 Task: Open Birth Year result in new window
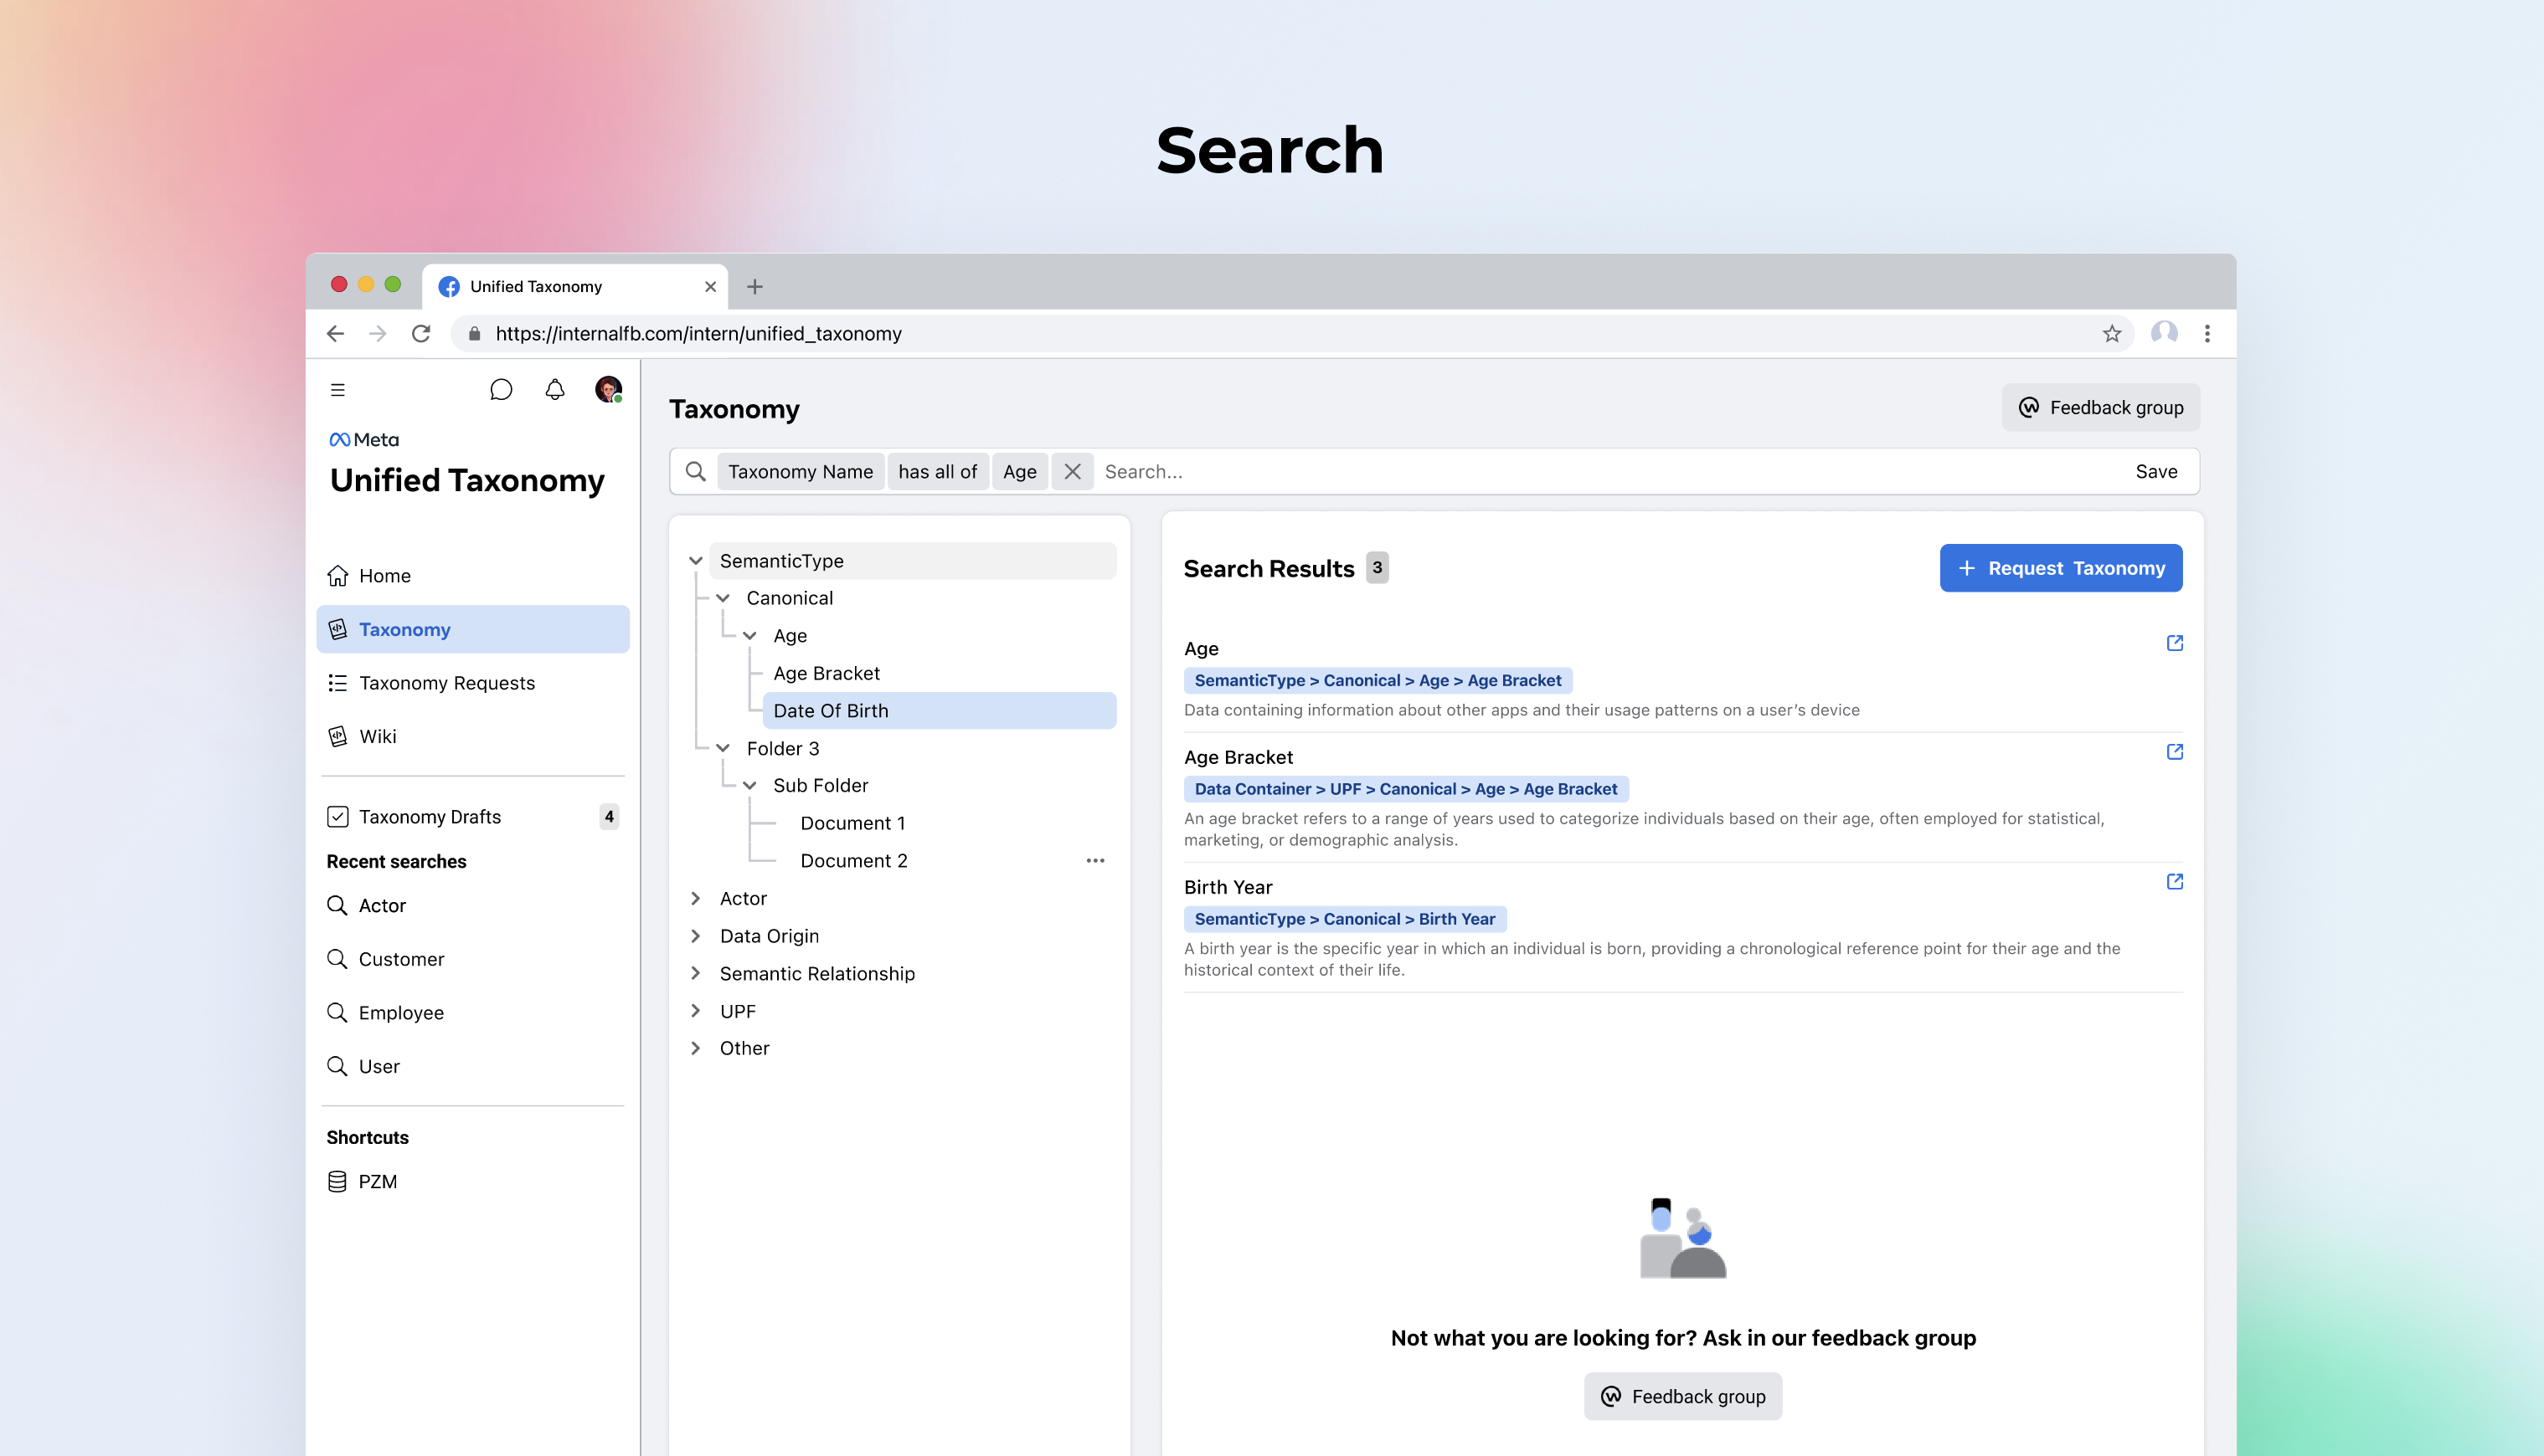coord(2174,882)
